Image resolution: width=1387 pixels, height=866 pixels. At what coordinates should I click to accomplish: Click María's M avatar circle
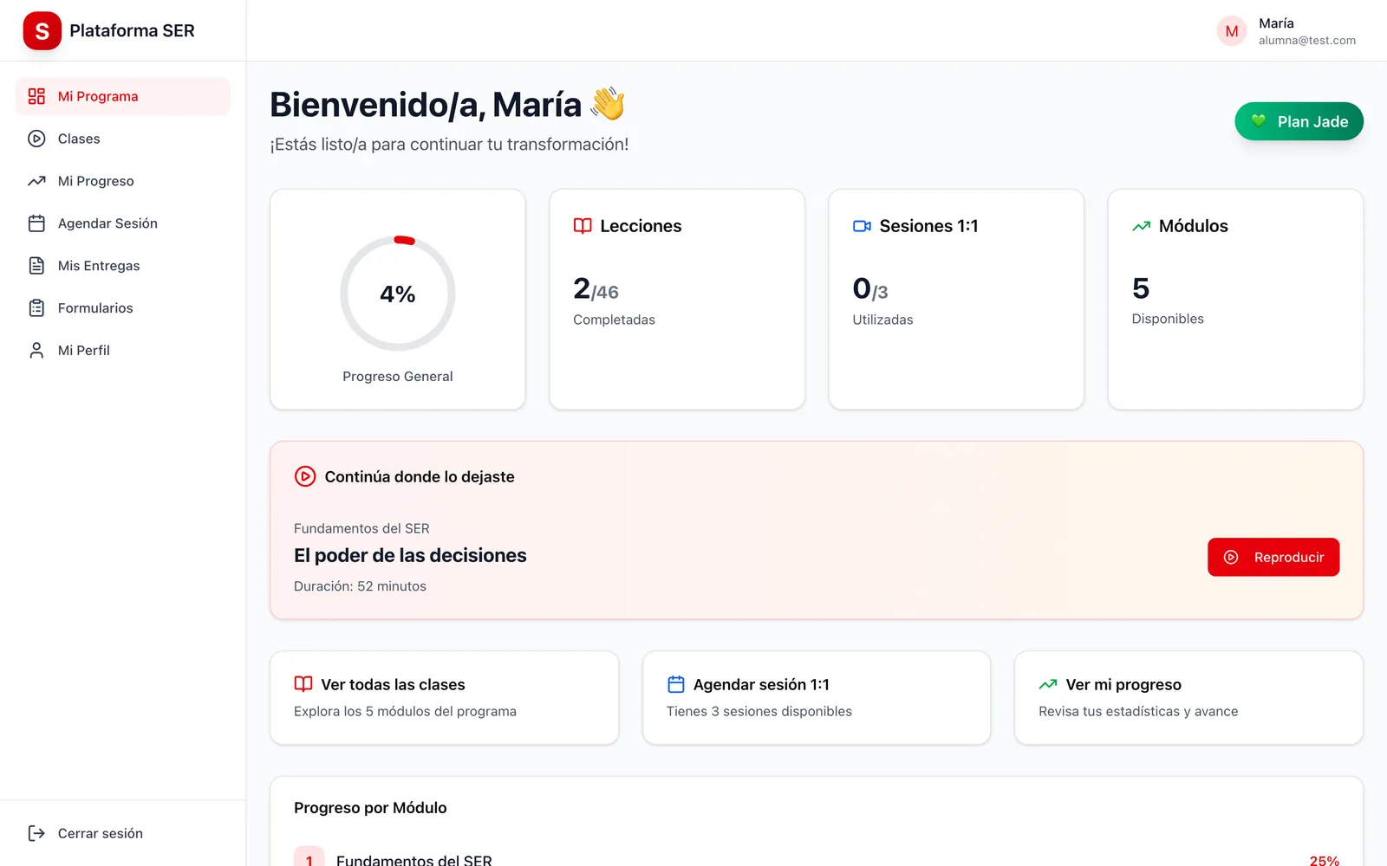pos(1232,31)
